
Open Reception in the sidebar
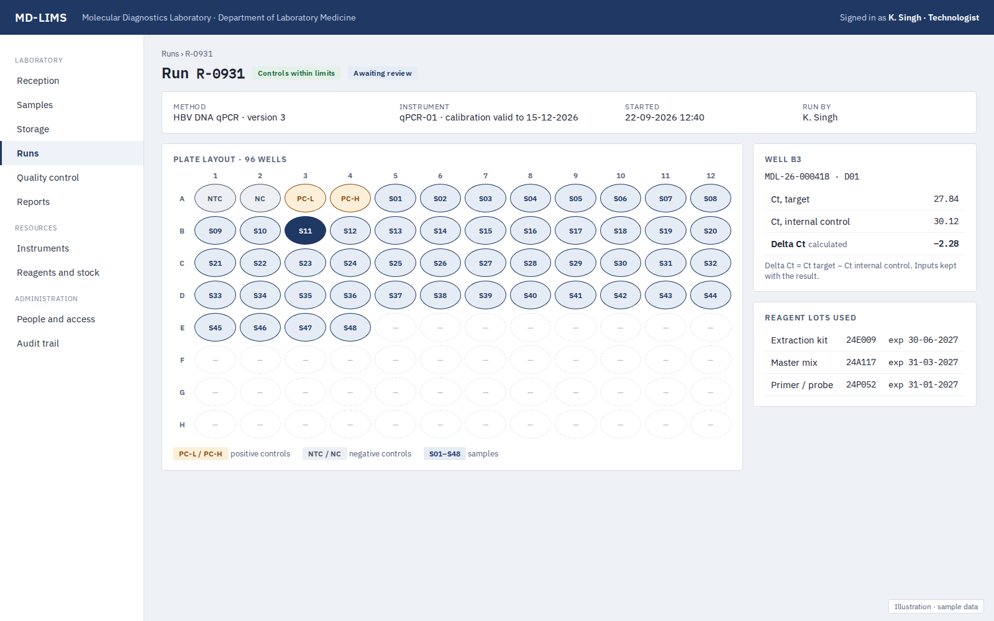pos(71,81)
